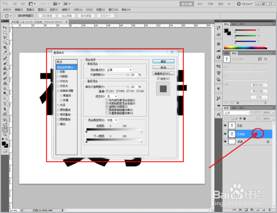Select the 混合选项:默认 styles row
This screenshot has height=213, width=277.
(x=66, y=67)
